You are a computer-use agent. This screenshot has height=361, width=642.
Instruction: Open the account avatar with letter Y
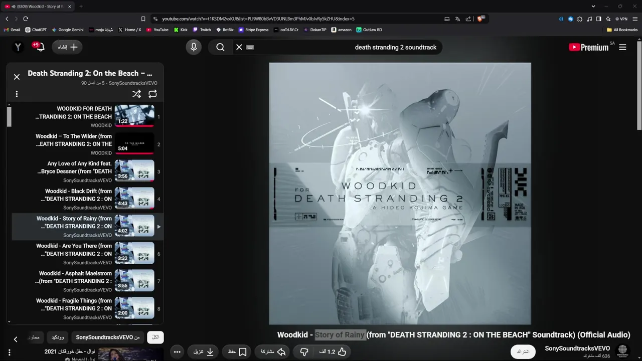[x=18, y=47]
